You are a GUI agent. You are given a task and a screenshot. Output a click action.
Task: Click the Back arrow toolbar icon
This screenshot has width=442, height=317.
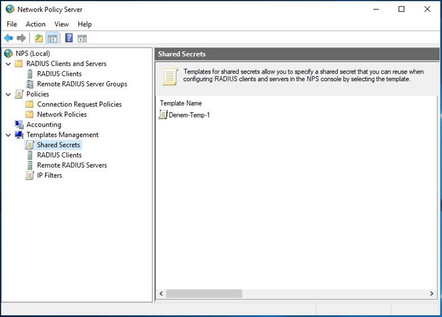click(9, 38)
